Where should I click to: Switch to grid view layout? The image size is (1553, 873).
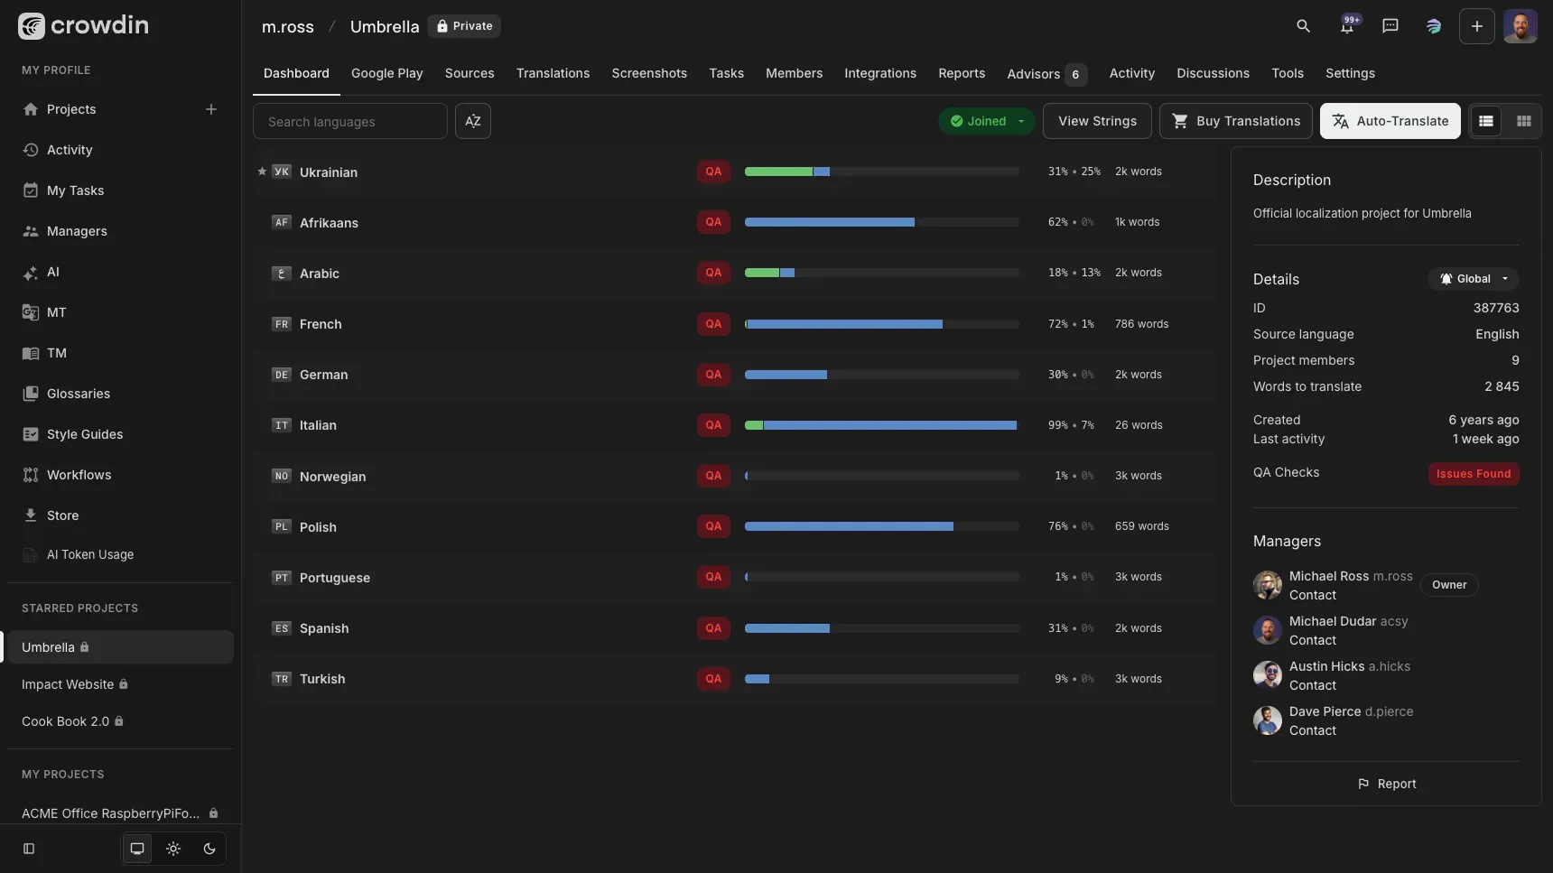(1524, 121)
